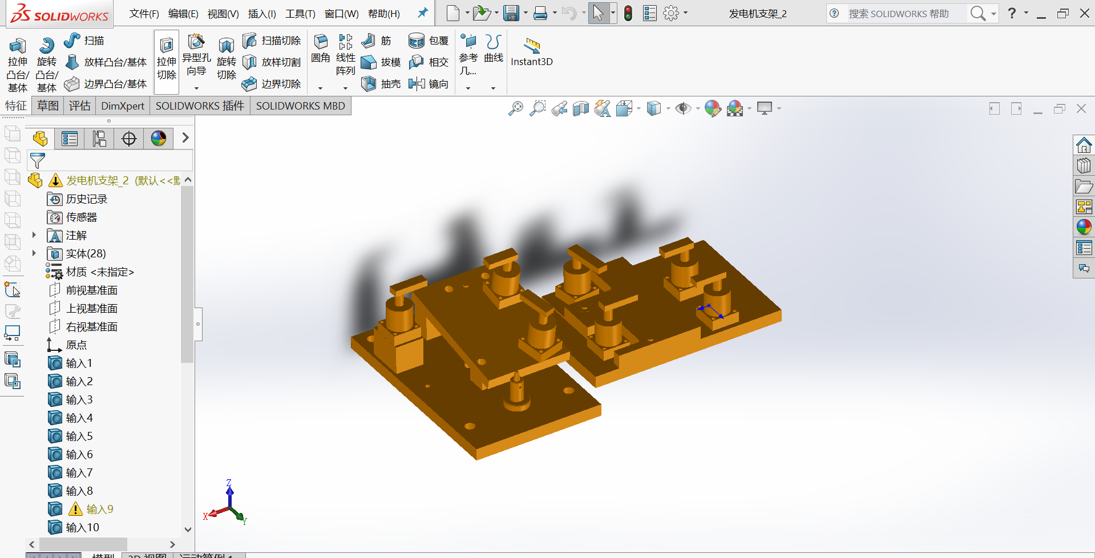Viewport: 1095px width, 558px height.
Task: Choose Swept Cut (扫描切除)
Action: click(x=272, y=41)
